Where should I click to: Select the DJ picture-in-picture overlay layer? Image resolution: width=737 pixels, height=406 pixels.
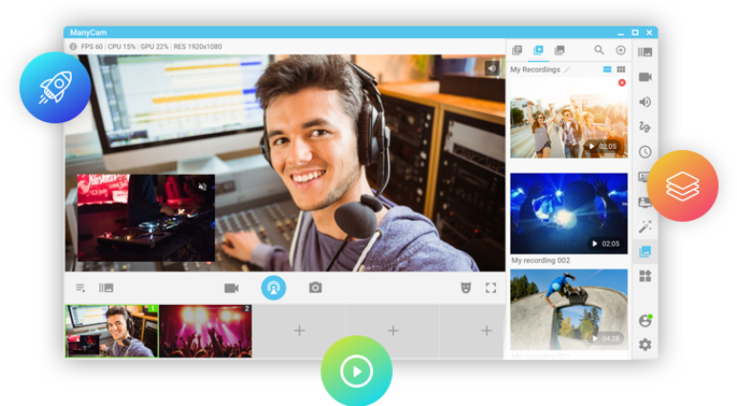[x=146, y=218]
